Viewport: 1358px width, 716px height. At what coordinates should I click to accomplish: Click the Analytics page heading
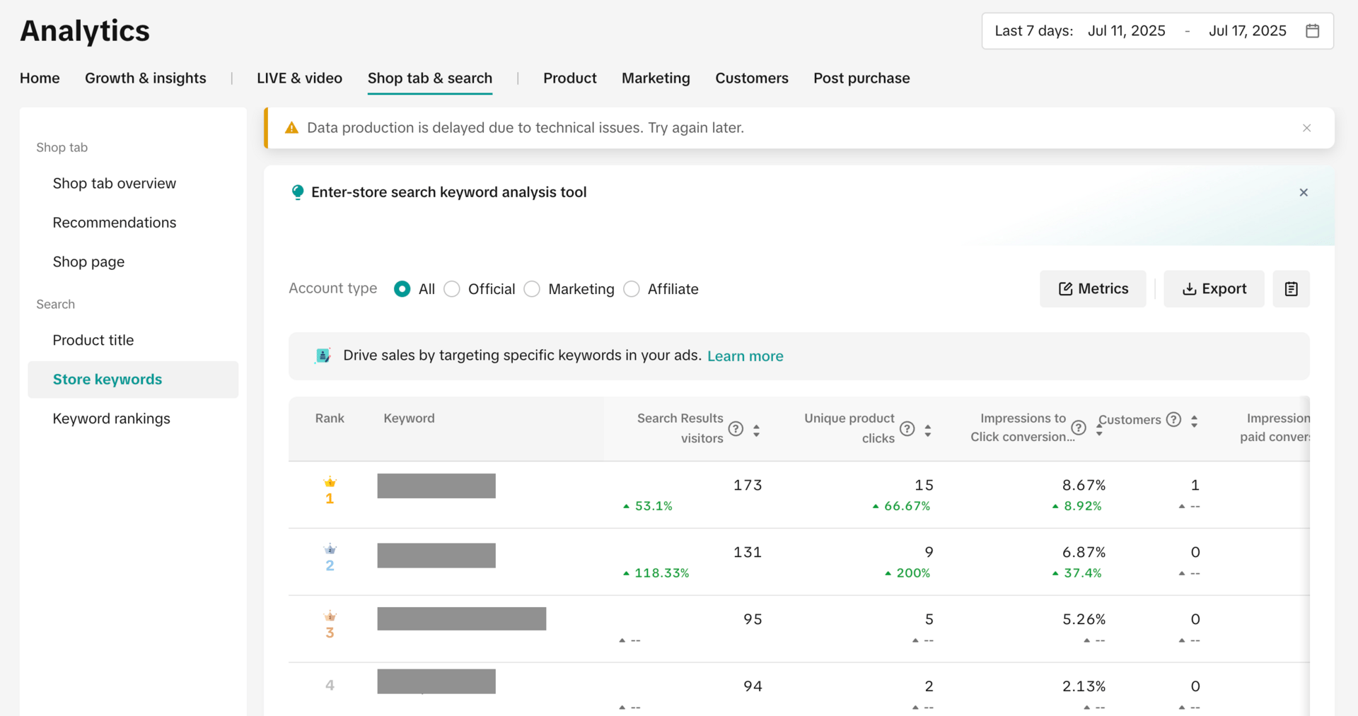click(85, 31)
